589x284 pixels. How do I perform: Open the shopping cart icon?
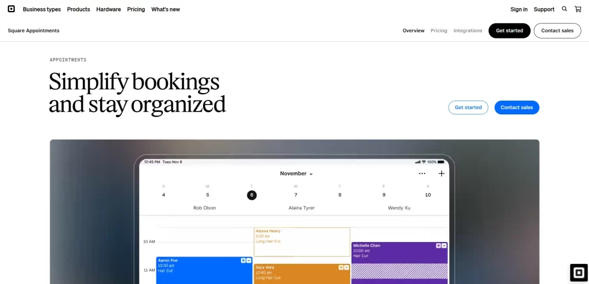pos(578,9)
